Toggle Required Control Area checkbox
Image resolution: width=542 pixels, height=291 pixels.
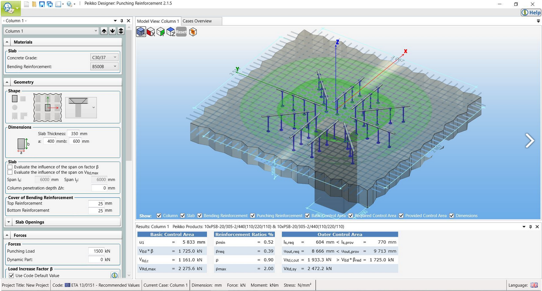tap(351, 216)
